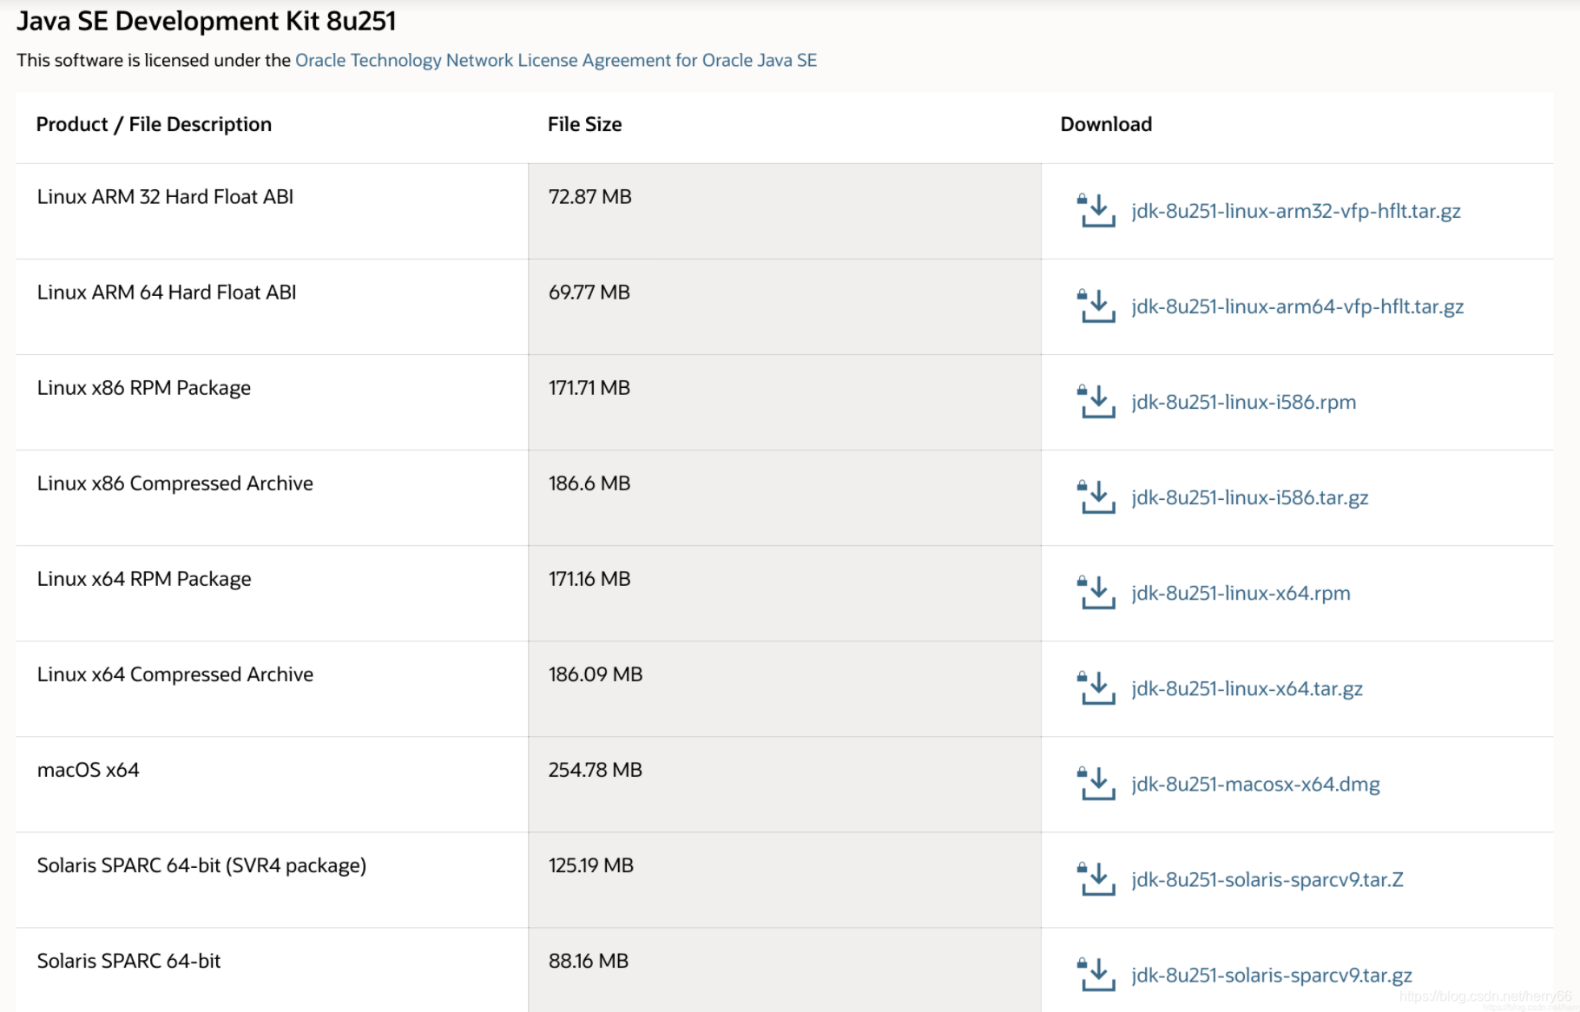Click download icon beside jdk-8u251-solaris-sparcv9.tar.gz
This screenshot has width=1580, height=1012.
click(1096, 975)
